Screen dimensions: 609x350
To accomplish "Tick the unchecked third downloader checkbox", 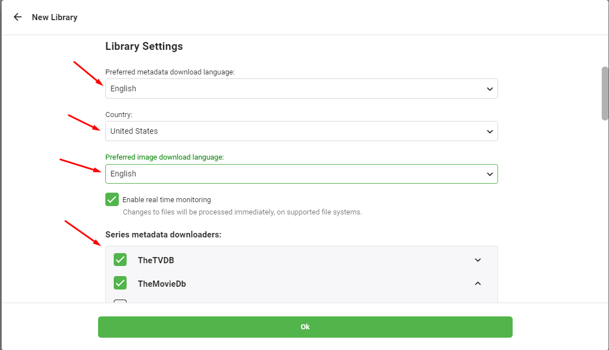I will [120, 303].
